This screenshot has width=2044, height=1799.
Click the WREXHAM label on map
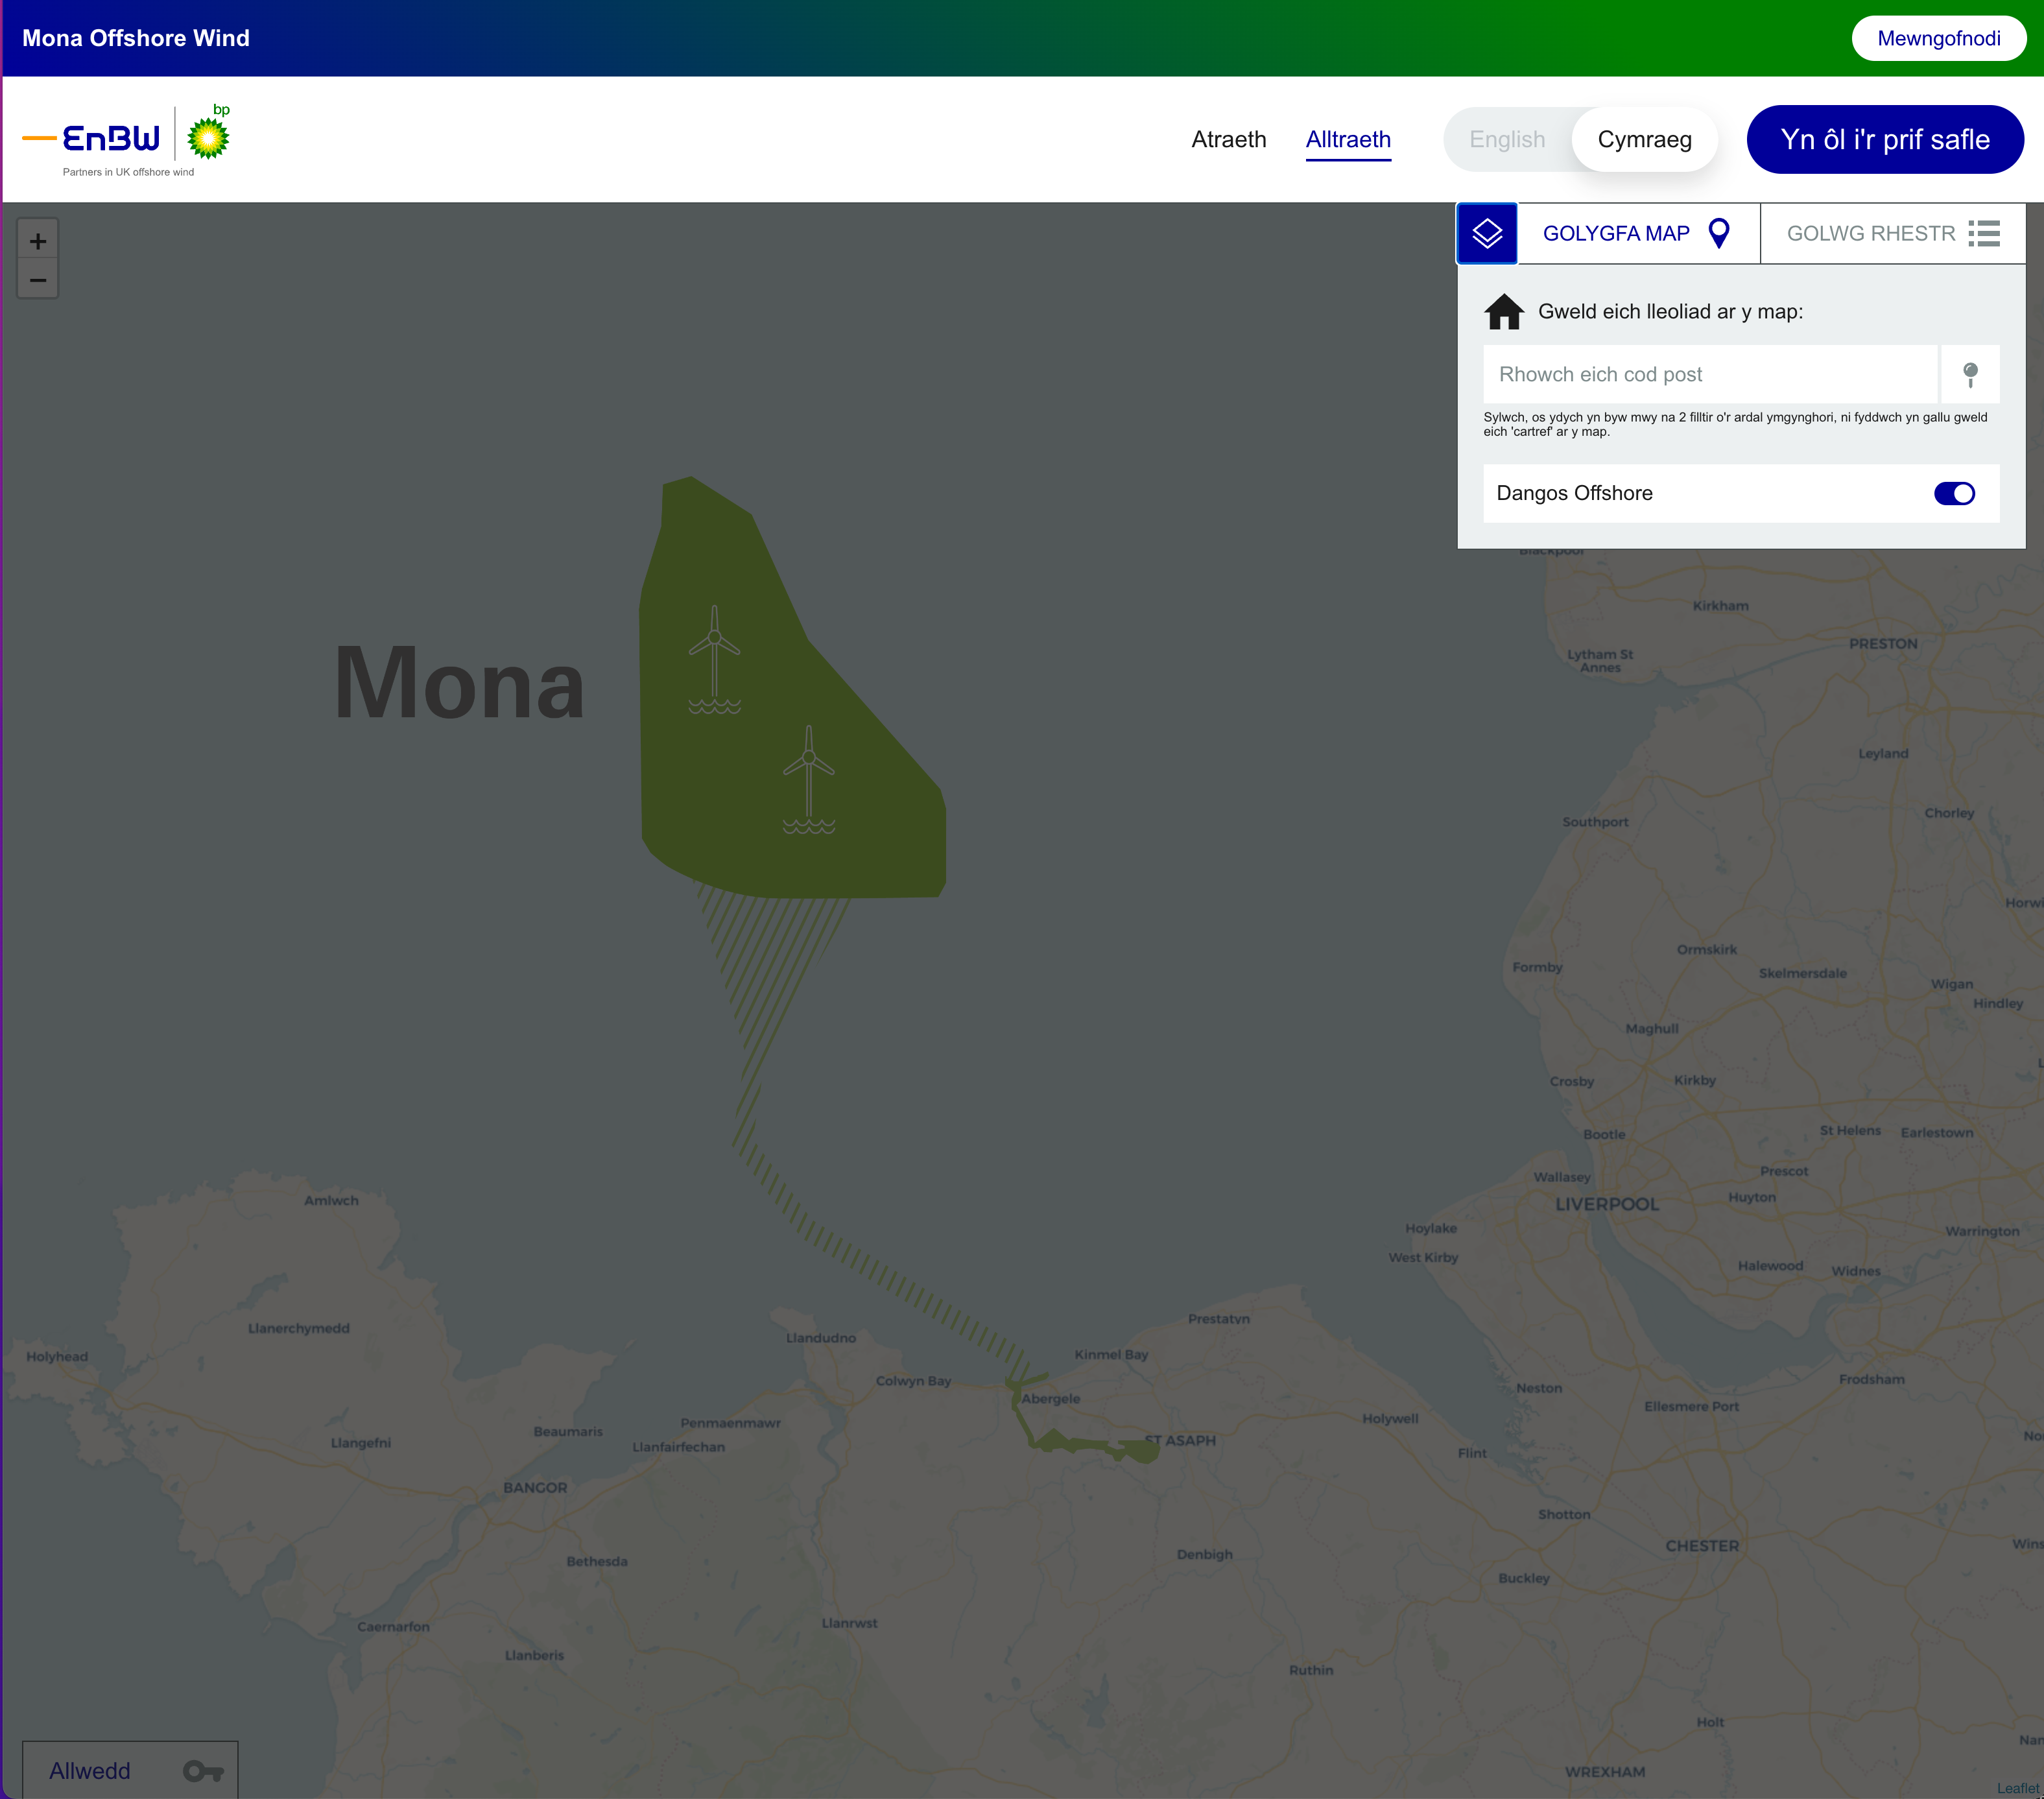pyautogui.click(x=1605, y=1772)
